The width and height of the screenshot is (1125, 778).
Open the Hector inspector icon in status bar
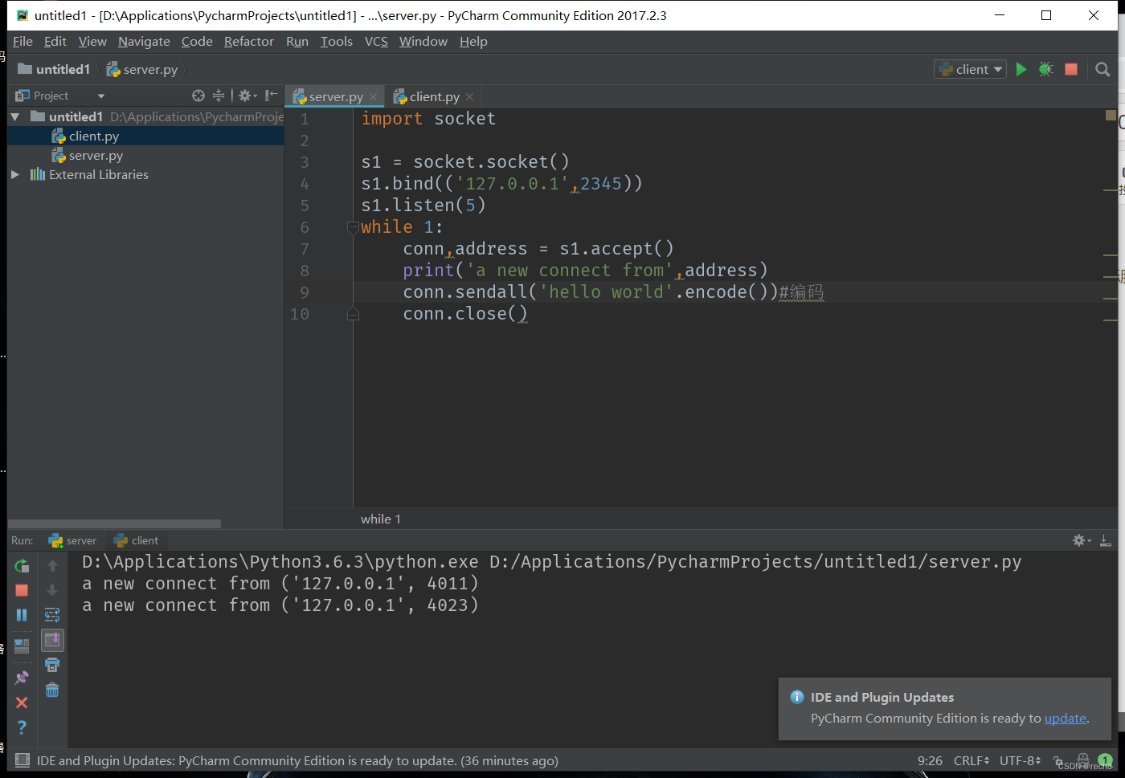tap(1083, 759)
